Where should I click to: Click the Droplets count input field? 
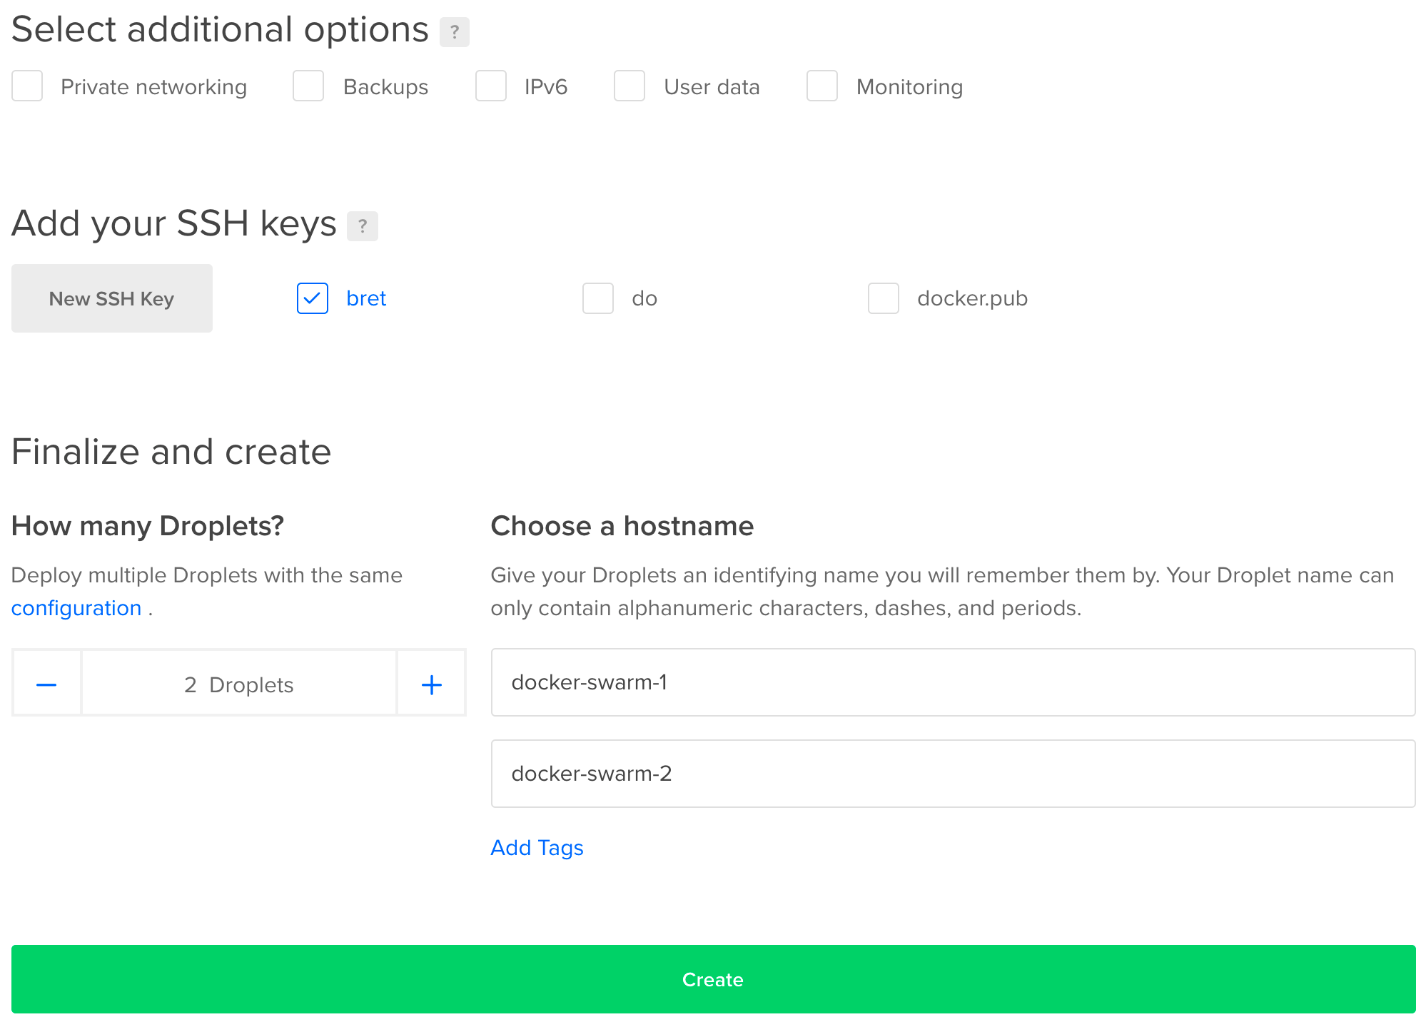click(239, 682)
